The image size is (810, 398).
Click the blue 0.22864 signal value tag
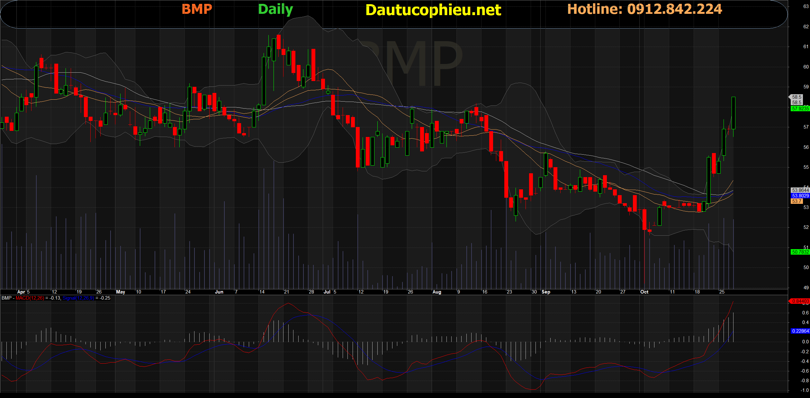[800, 331]
